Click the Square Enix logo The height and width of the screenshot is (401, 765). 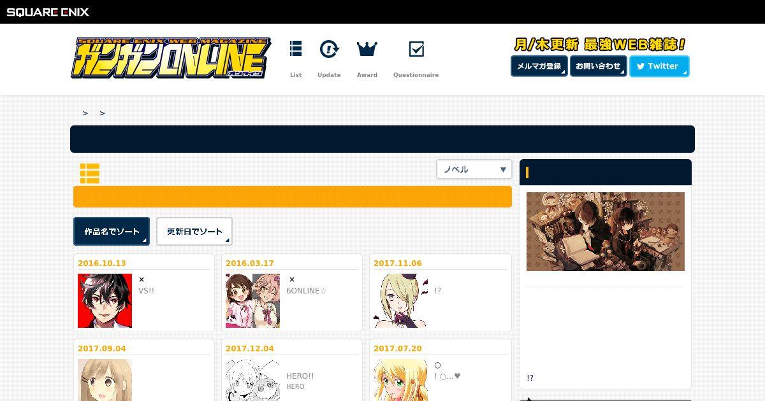[x=48, y=11]
